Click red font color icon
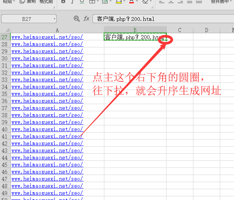Viewport: 234px width, 200px height. pos(132,1)
